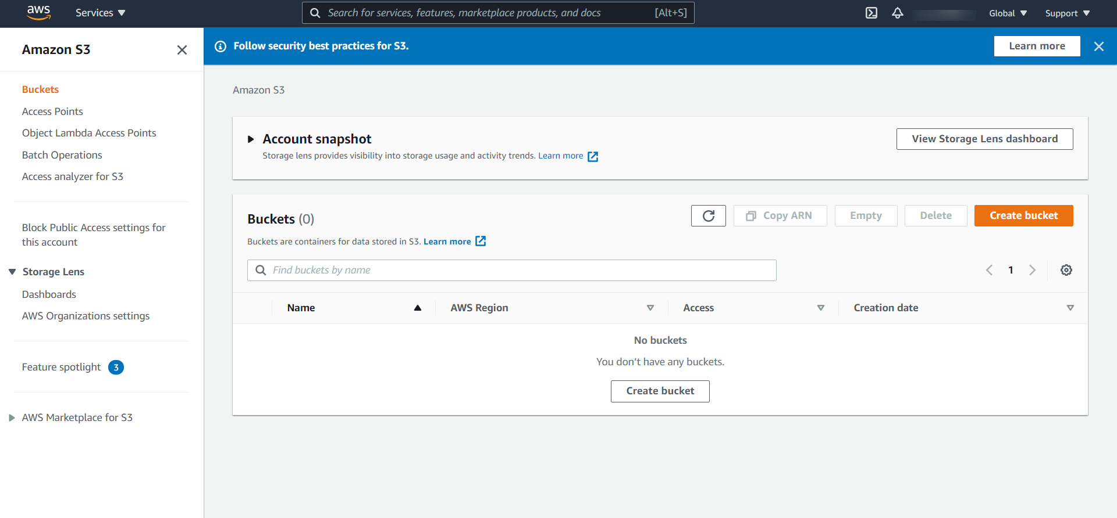
Task: Open Block Public Access settings for this account
Action: click(x=94, y=235)
